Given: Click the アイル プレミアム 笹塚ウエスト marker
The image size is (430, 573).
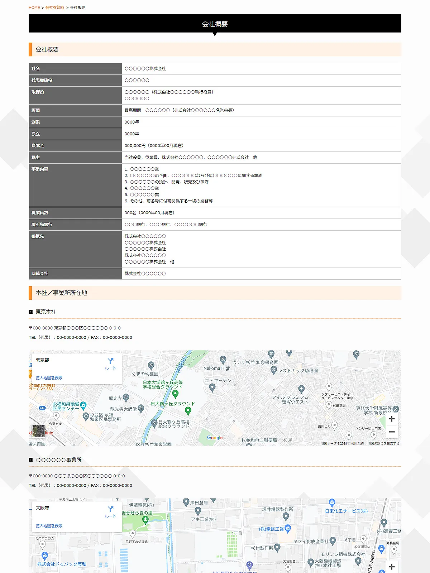Looking at the screenshot, I should point(301,389).
